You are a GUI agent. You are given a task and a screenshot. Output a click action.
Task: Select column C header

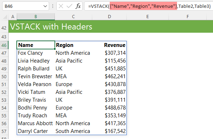click(x=73, y=17)
